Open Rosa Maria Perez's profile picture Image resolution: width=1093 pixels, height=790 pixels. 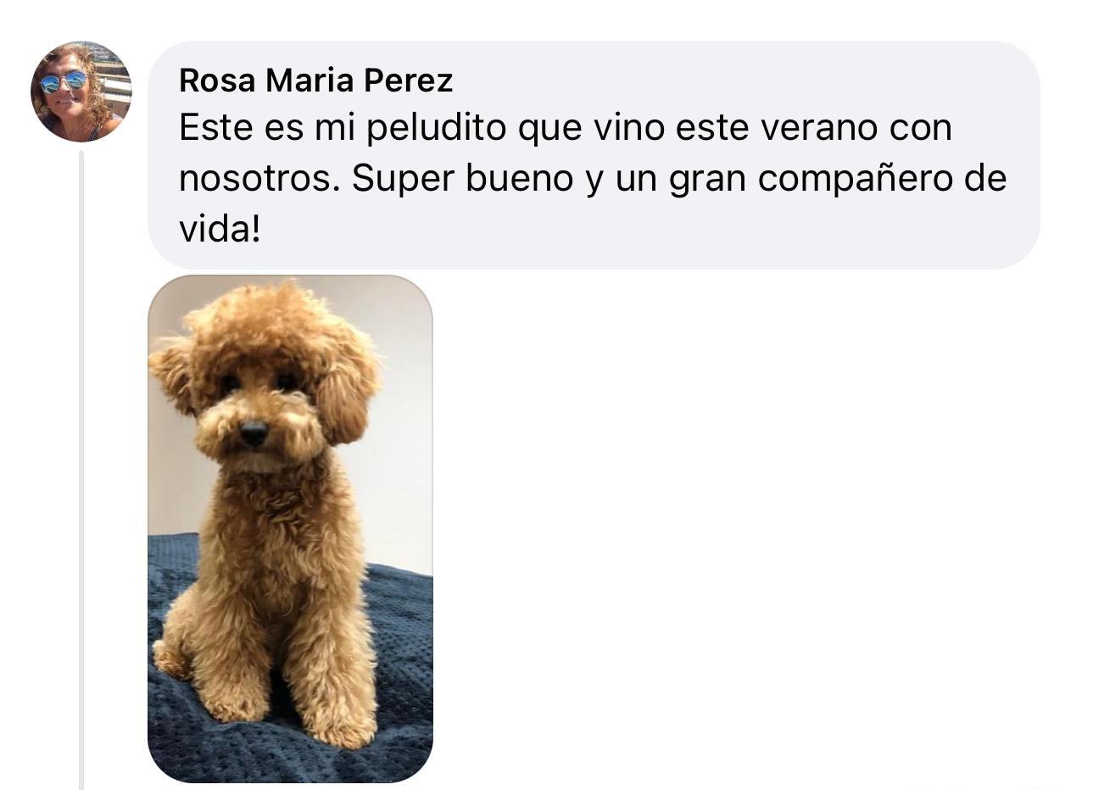(x=81, y=92)
